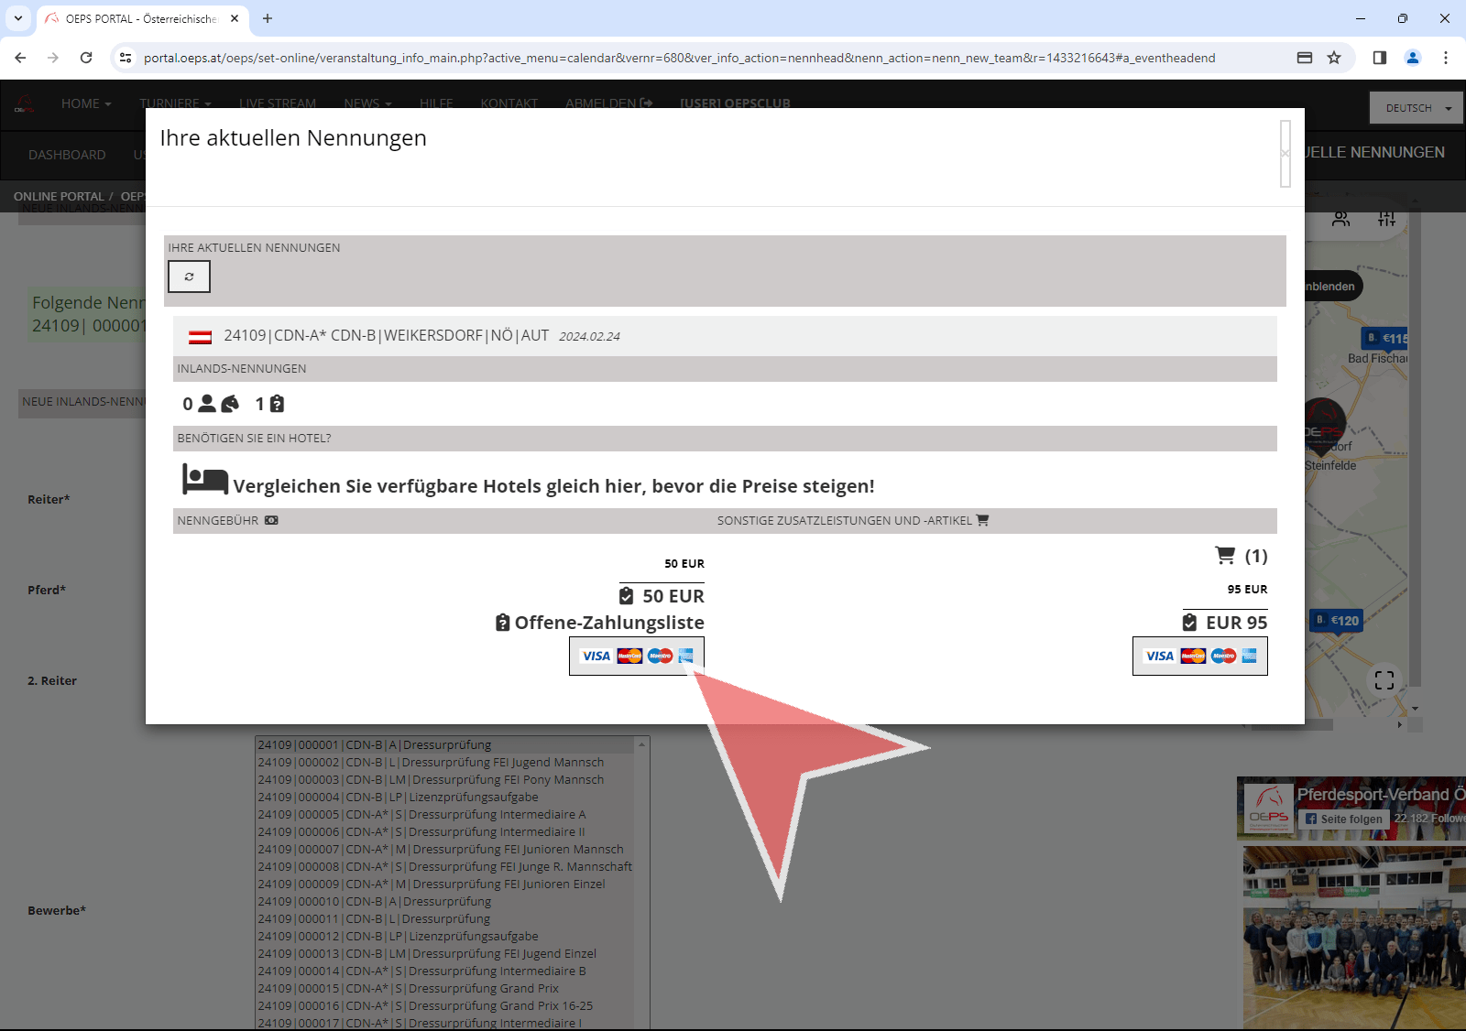1466x1031 pixels.
Task: Click the browser reload button
Action: point(86,58)
